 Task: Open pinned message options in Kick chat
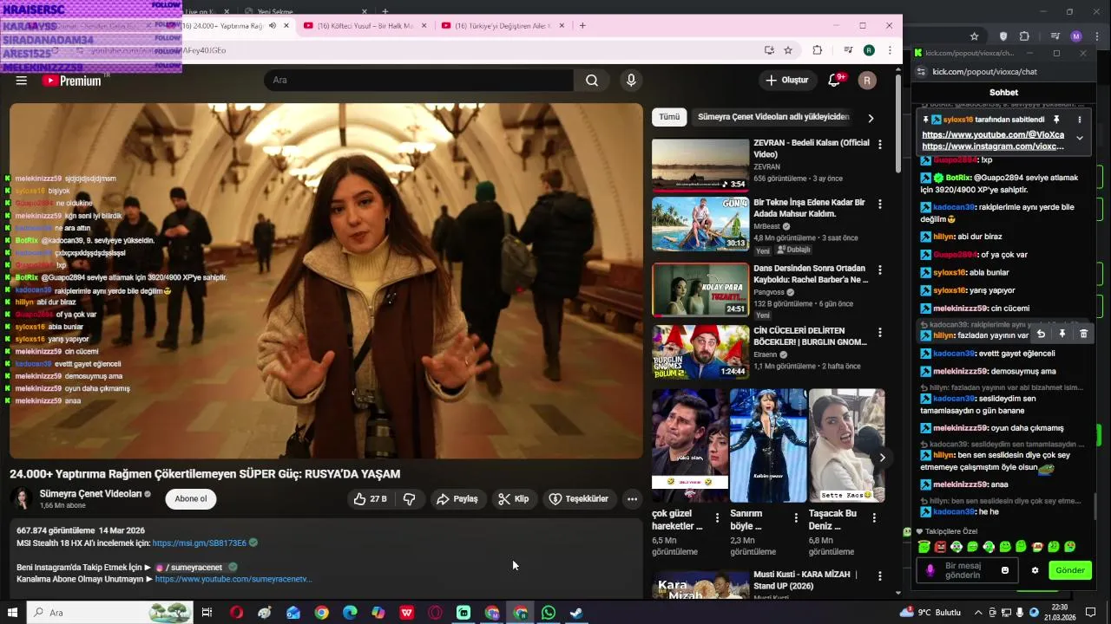coord(1079,120)
